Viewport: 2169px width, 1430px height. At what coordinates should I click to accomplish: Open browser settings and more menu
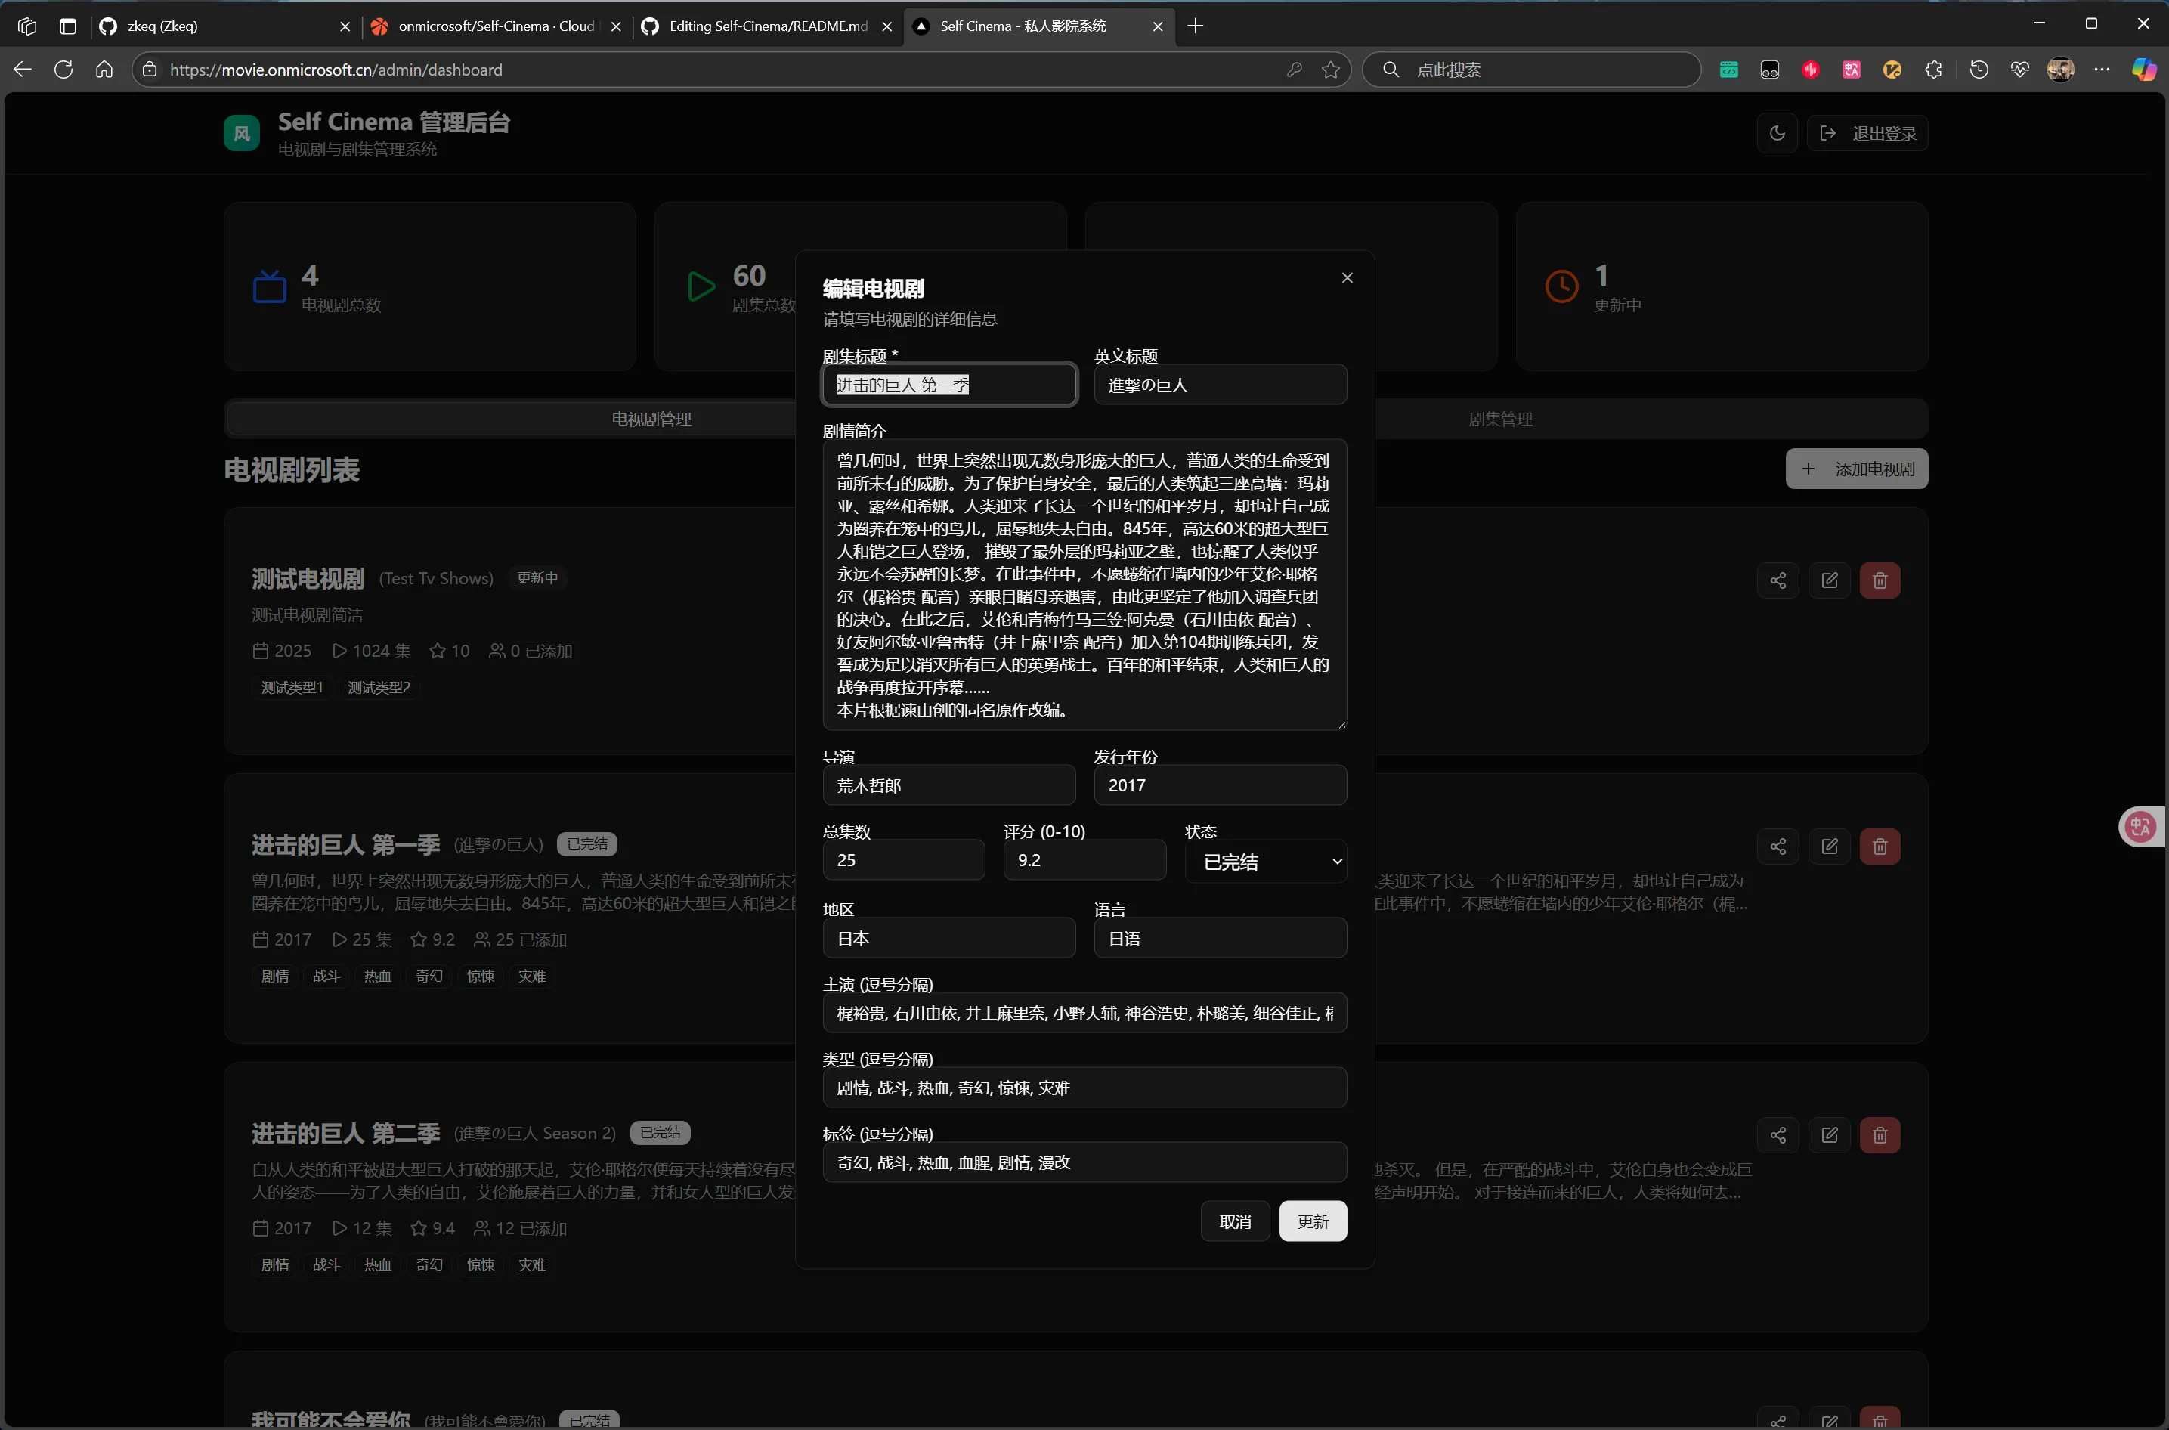(2102, 70)
